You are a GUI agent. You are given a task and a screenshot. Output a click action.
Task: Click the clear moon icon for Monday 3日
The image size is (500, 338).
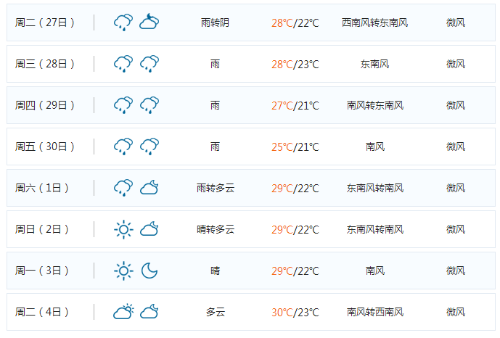tap(149, 271)
